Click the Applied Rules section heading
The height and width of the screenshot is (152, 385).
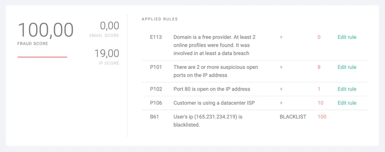159,19
